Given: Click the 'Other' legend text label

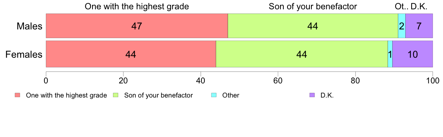Looking at the screenshot, I should (x=231, y=95).
